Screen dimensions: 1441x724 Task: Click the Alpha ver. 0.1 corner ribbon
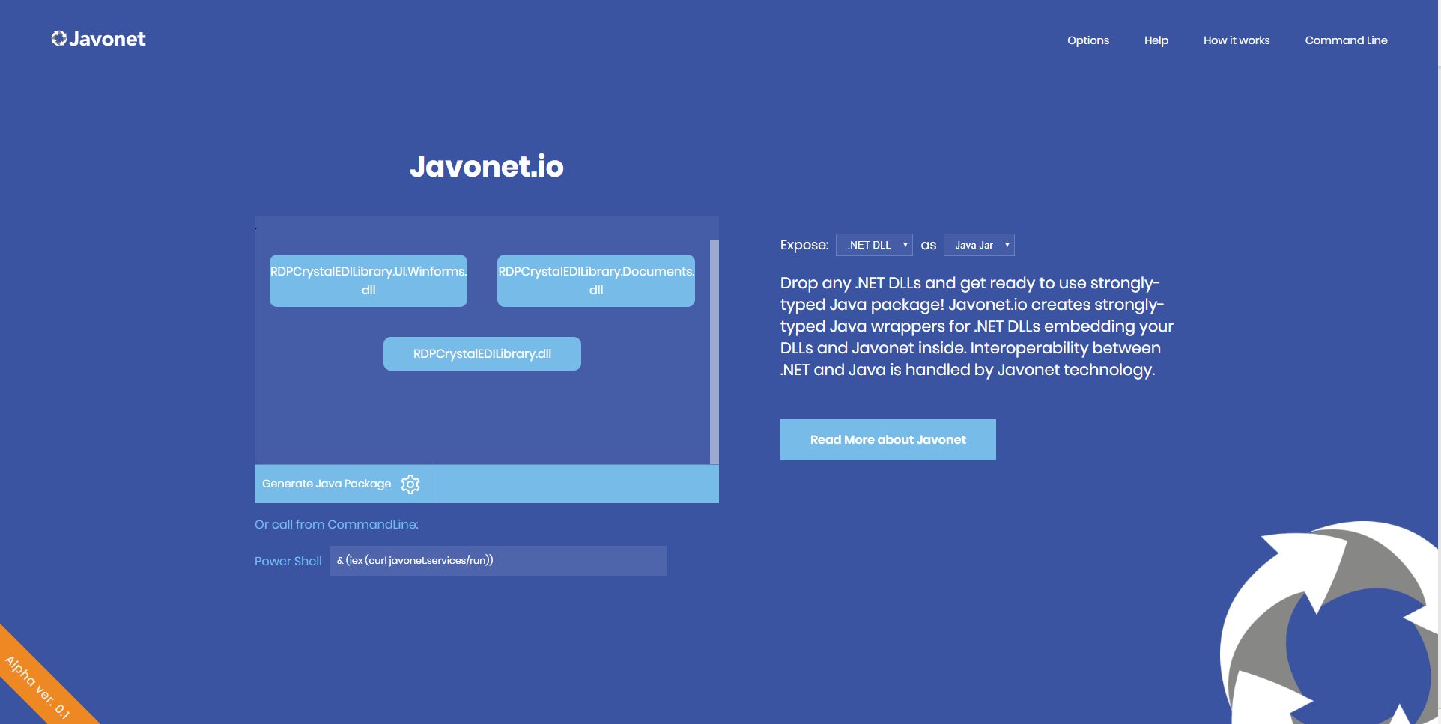[x=37, y=687]
